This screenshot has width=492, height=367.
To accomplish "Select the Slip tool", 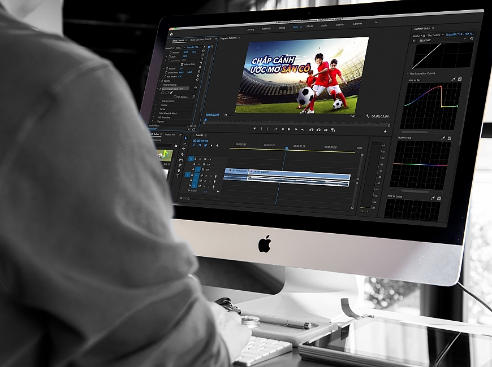I will (x=182, y=160).
